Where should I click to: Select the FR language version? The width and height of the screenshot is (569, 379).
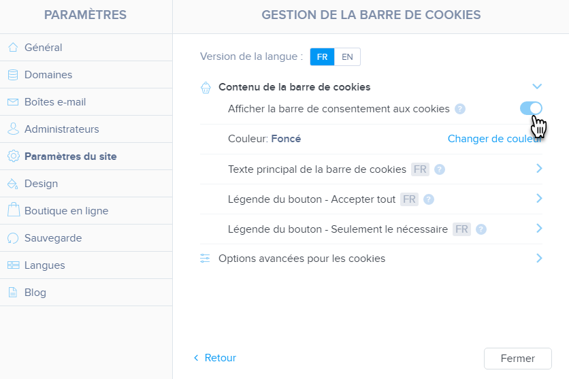coord(322,57)
